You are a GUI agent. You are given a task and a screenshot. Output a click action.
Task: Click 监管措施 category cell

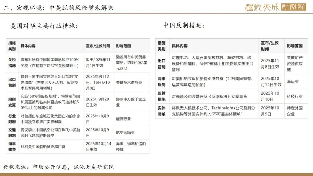click(x=162, y=96)
